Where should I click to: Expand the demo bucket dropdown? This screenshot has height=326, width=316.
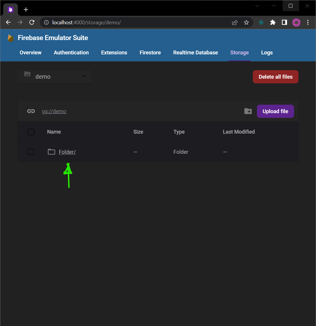click(84, 76)
